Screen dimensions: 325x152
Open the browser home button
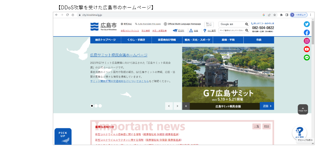click(73, 15)
